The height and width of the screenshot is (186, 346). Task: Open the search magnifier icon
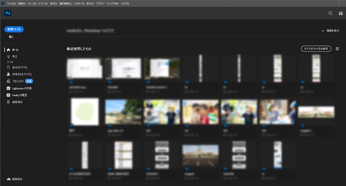(x=330, y=13)
